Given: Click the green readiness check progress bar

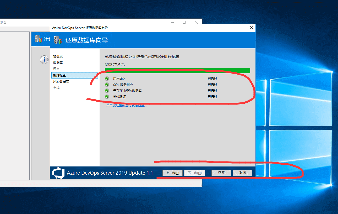Looking at the screenshot, I should pos(177,70).
